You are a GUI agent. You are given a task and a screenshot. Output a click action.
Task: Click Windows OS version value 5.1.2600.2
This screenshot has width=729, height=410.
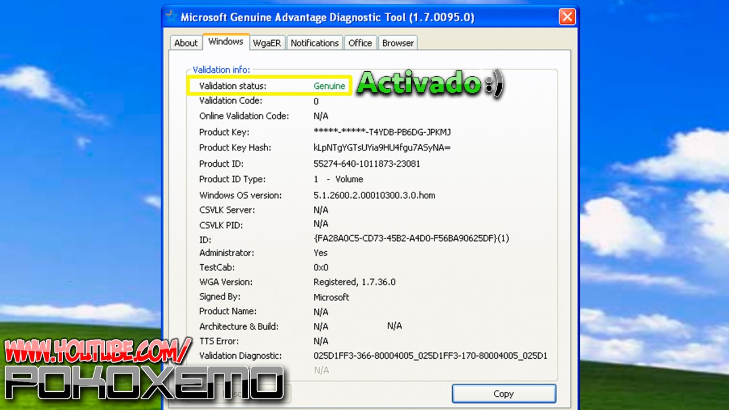coord(374,195)
